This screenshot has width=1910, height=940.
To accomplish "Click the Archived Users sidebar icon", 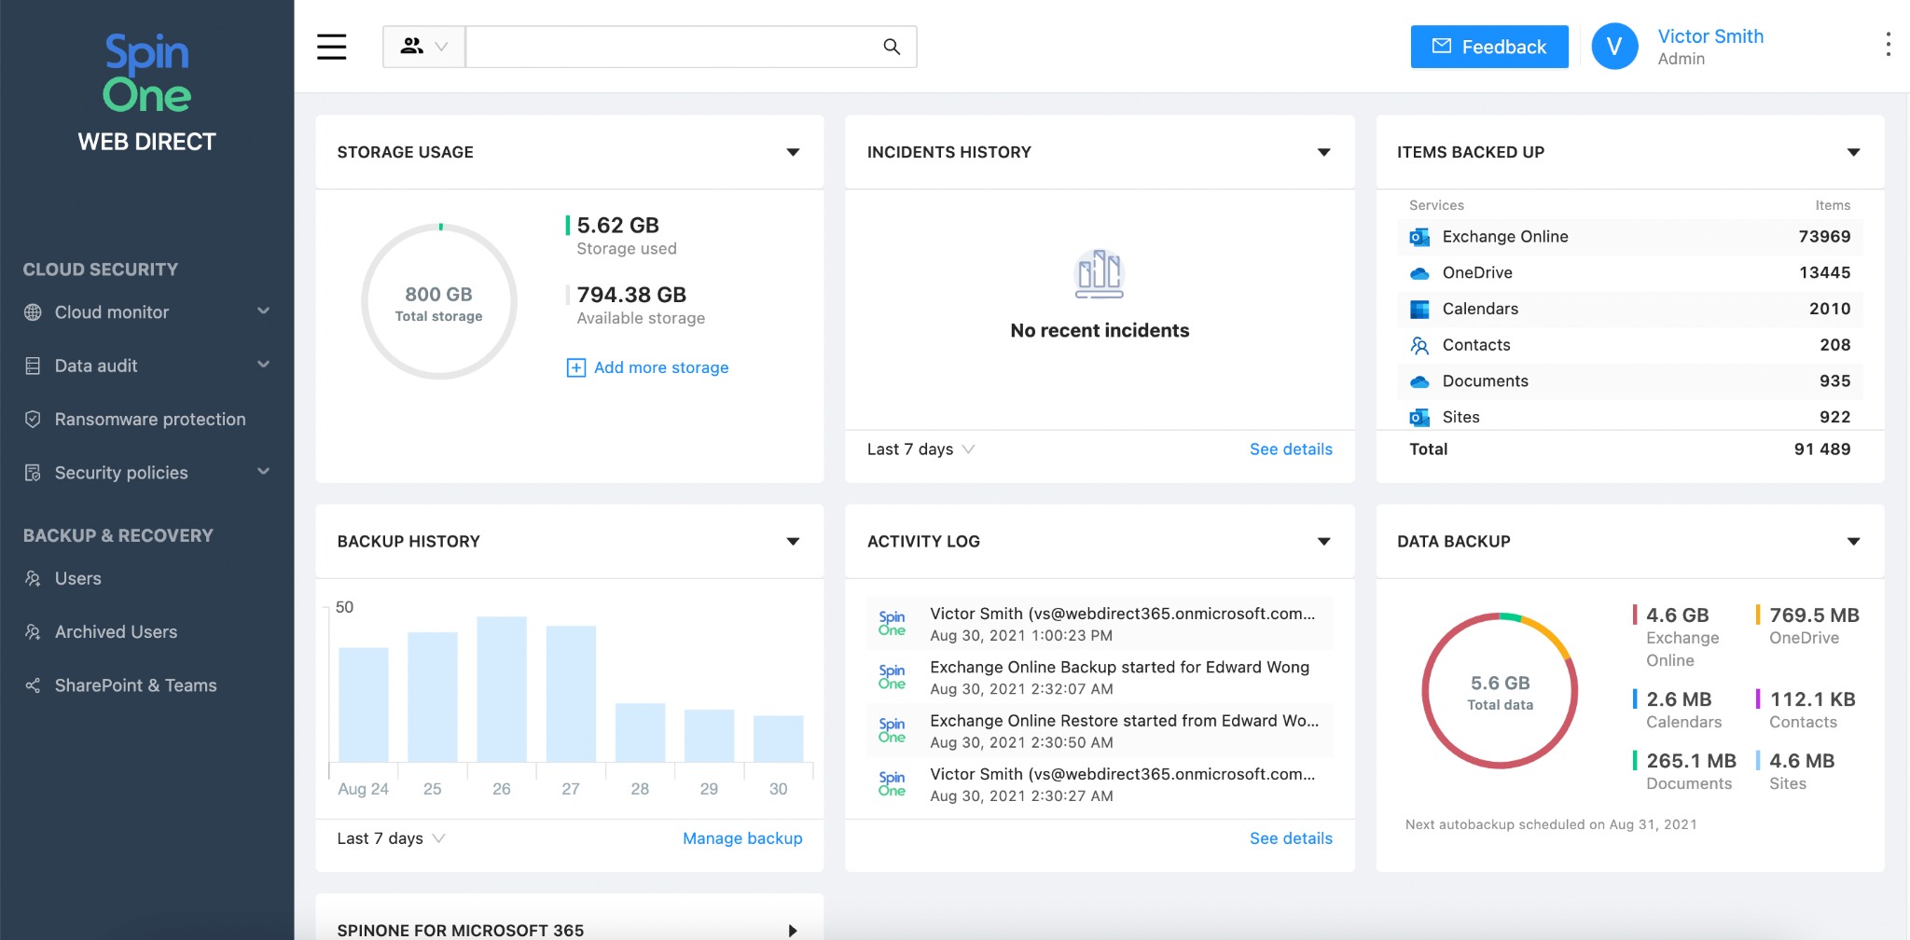I will [33, 632].
